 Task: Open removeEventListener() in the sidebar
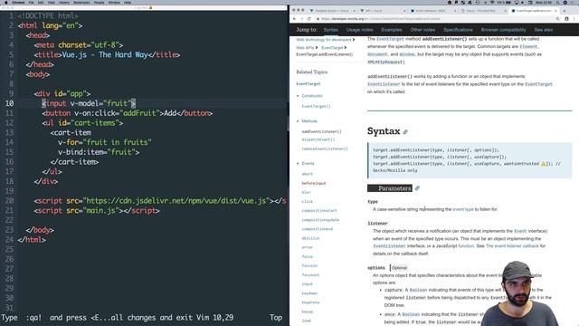(325, 149)
